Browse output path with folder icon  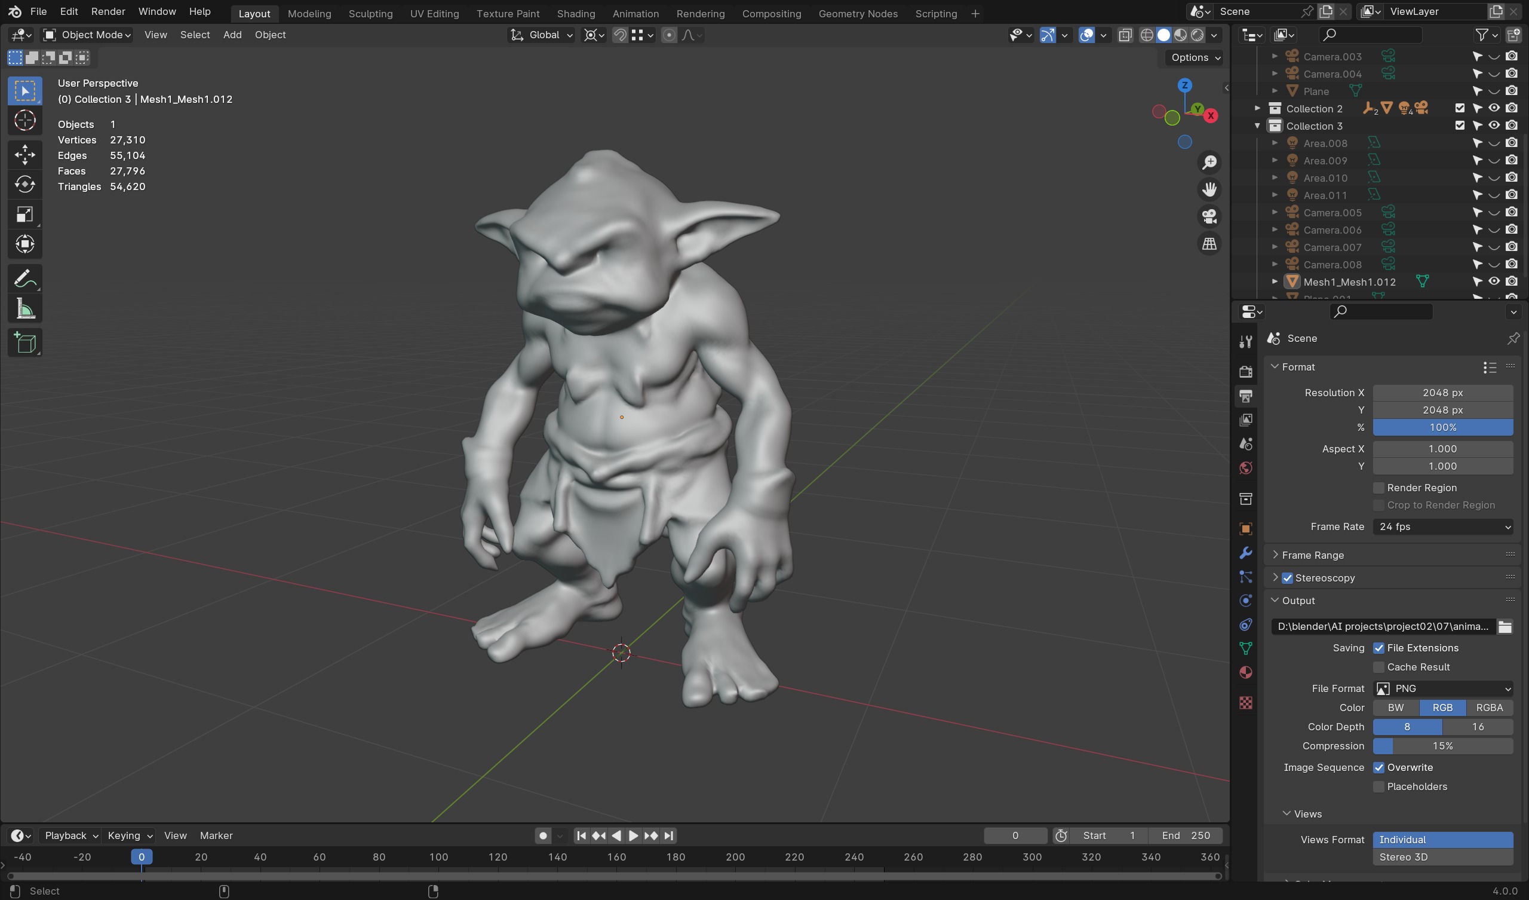click(1505, 626)
